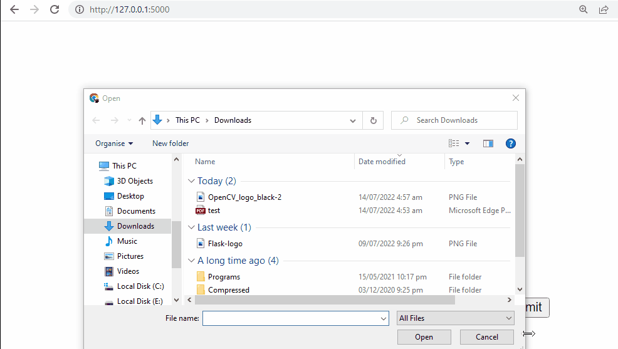The width and height of the screenshot is (618, 349).
Task: Click navigation pane scroll down arrow
Action: tap(176, 300)
